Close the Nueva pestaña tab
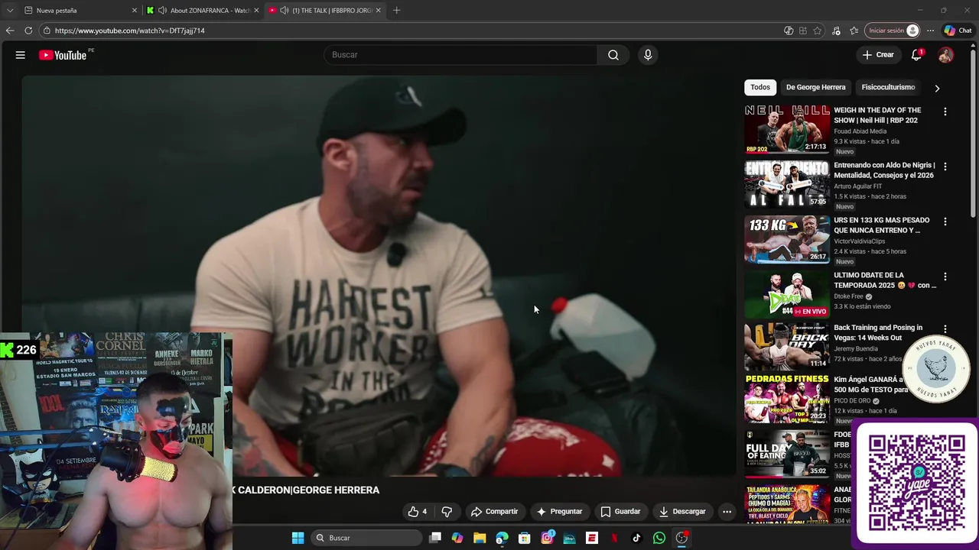The width and height of the screenshot is (979, 550). (x=135, y=11)
